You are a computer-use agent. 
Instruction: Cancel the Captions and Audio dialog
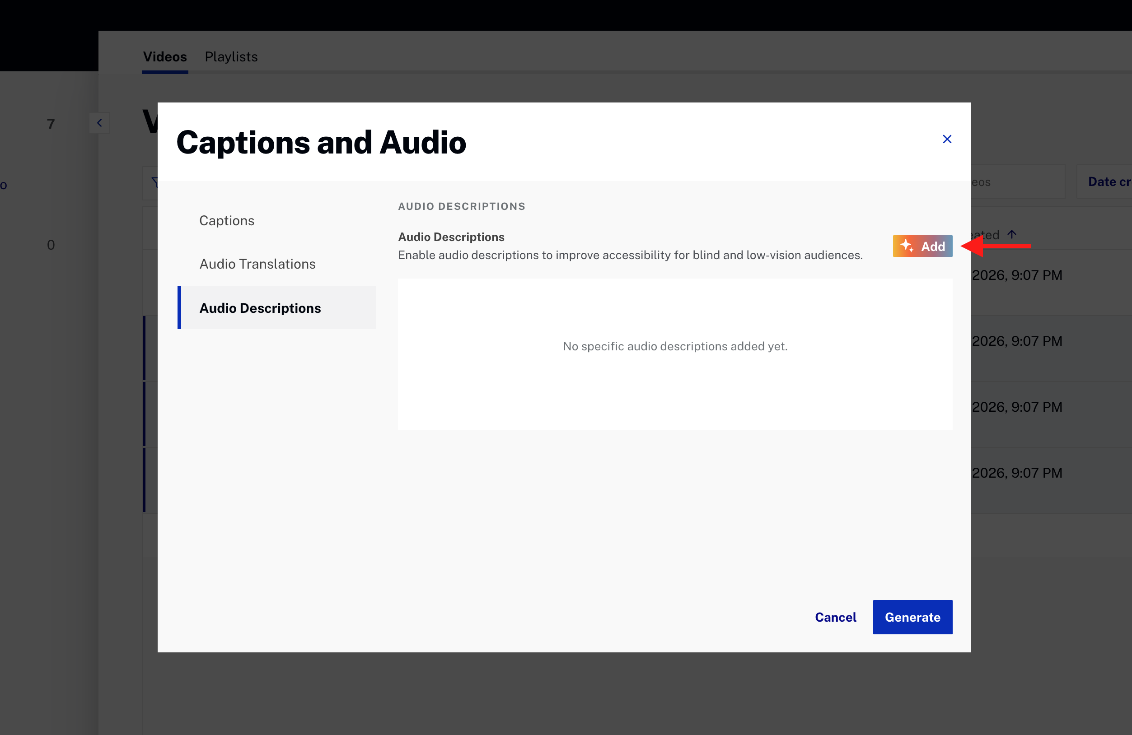point(836,617)
